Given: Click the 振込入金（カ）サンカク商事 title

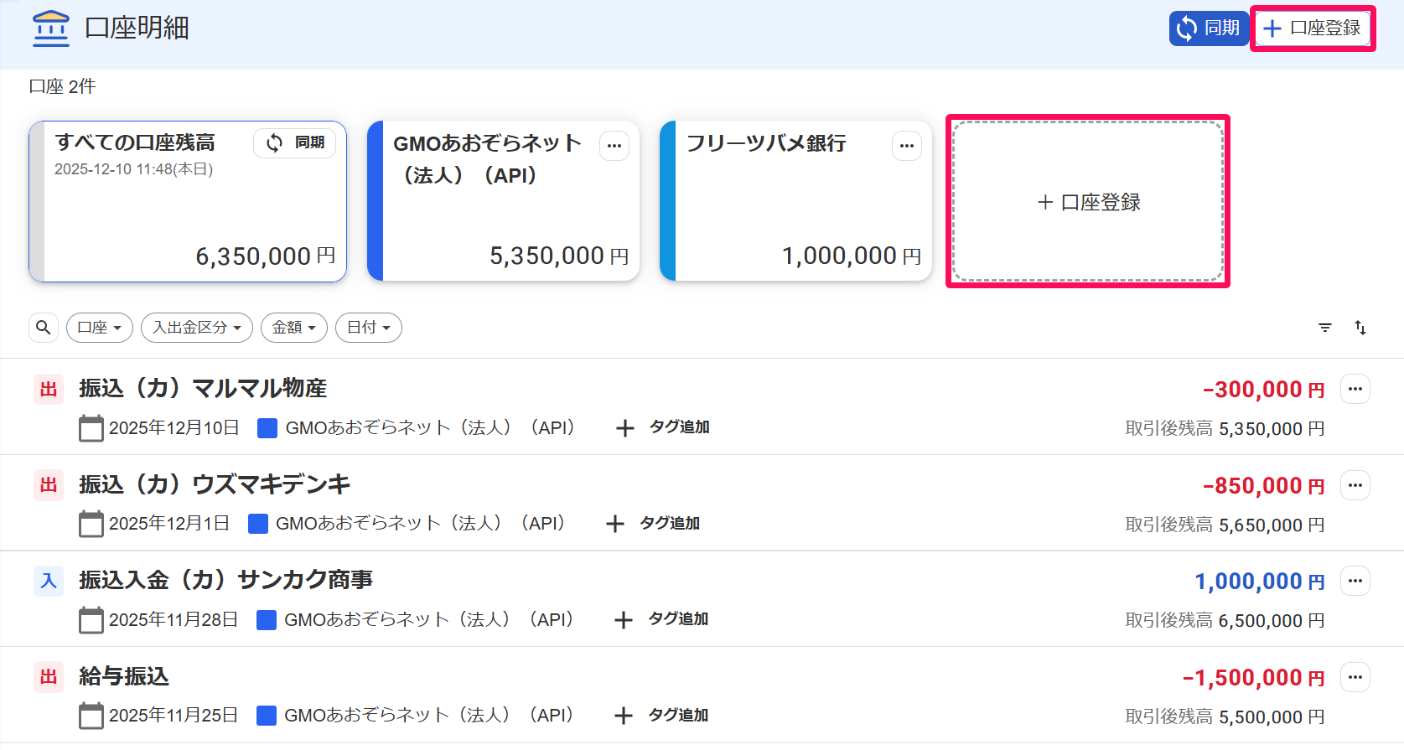Looking at the screenshot, I should [226, 580].
